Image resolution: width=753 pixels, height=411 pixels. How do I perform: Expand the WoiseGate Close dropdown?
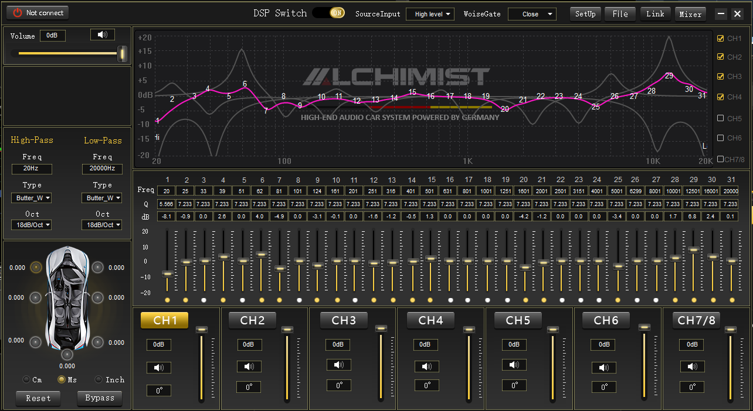point(532,14)
